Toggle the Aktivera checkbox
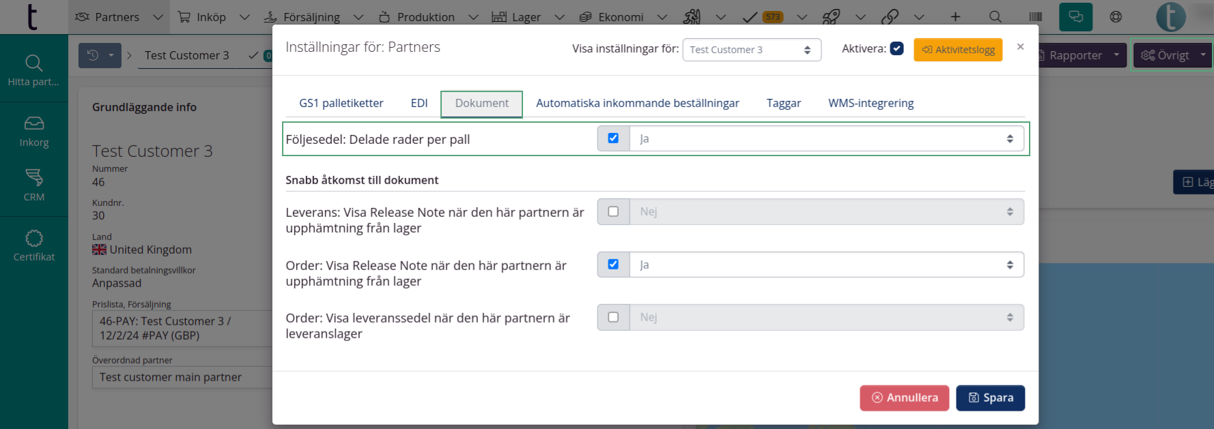The height and width of the screenshot is (429, 1214). [x=897, y=48]
